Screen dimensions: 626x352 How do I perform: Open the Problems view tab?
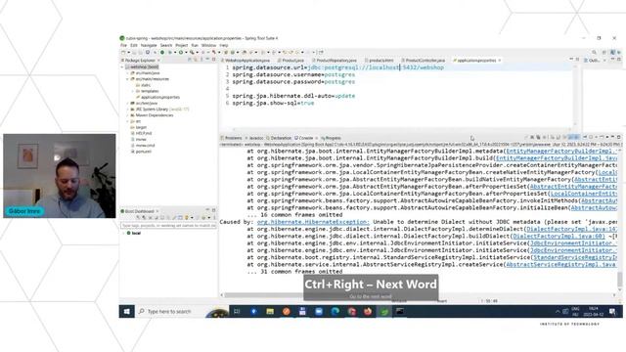231,138
